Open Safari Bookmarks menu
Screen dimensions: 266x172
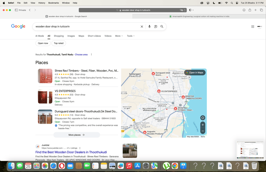click(x=53, y=3)
